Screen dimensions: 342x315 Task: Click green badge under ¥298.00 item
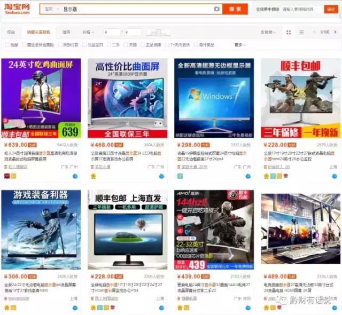tap(180, 176)
